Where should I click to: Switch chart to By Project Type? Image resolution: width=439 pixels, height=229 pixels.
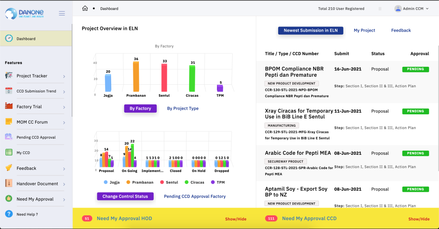coord(183,108)
